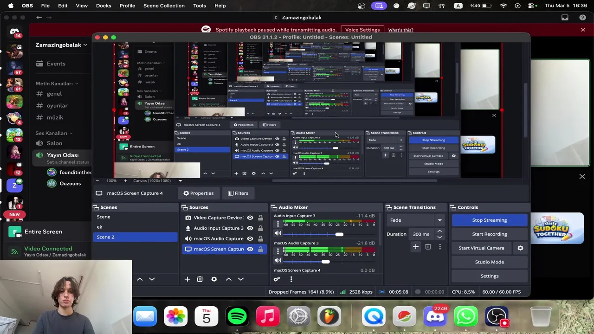Open advanced audio properties gears icon
The height and width of the screenshot is (334, 594).
tap(277, 279)
